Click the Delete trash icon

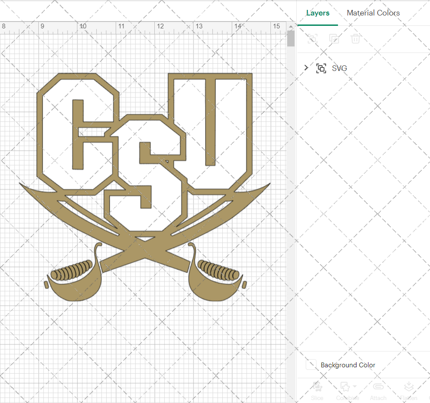pyautogui.click(x=356, y=39)
